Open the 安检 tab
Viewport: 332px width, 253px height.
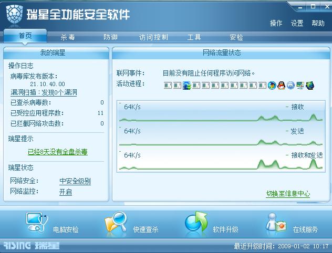[x=236, y=37]
